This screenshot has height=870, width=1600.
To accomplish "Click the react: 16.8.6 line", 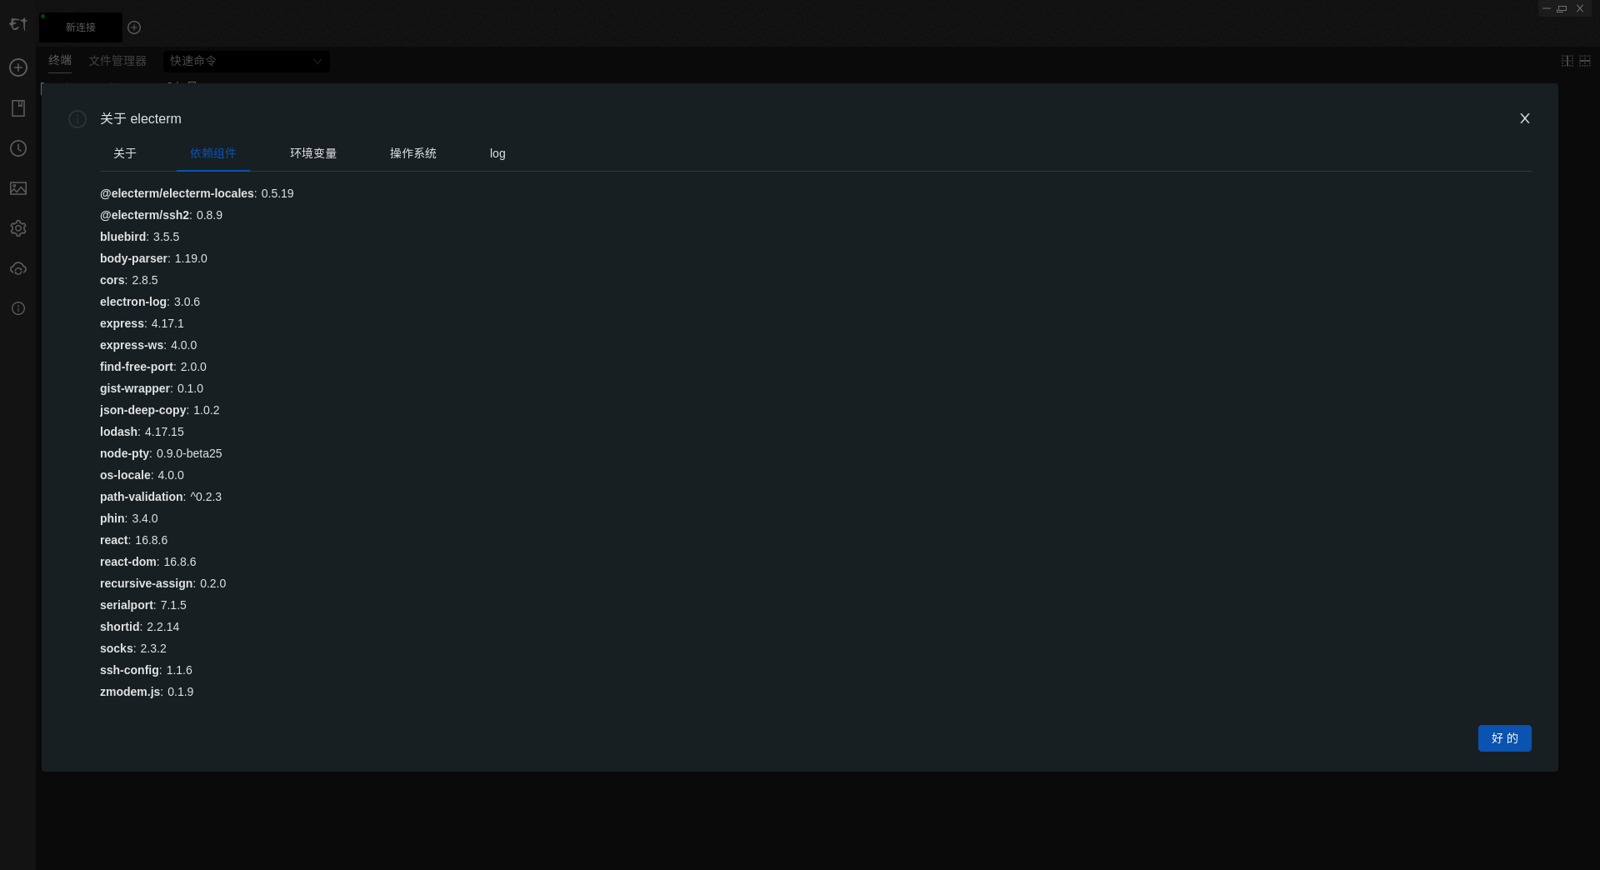I will point(133,540).
